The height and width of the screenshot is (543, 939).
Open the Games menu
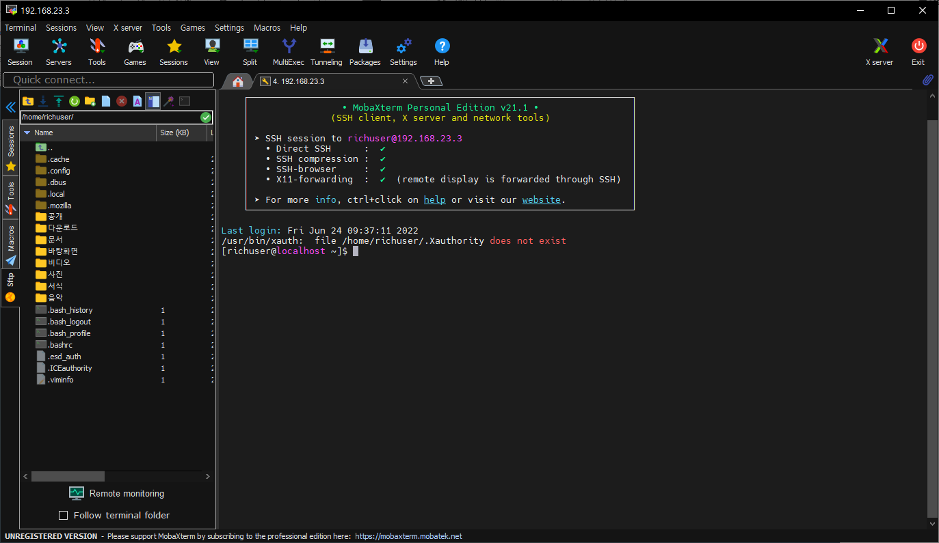tap(193, 28)
